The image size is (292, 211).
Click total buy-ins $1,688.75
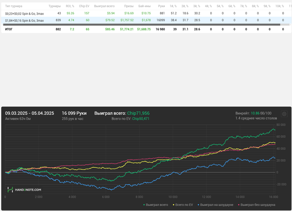(x=144, y=29)
